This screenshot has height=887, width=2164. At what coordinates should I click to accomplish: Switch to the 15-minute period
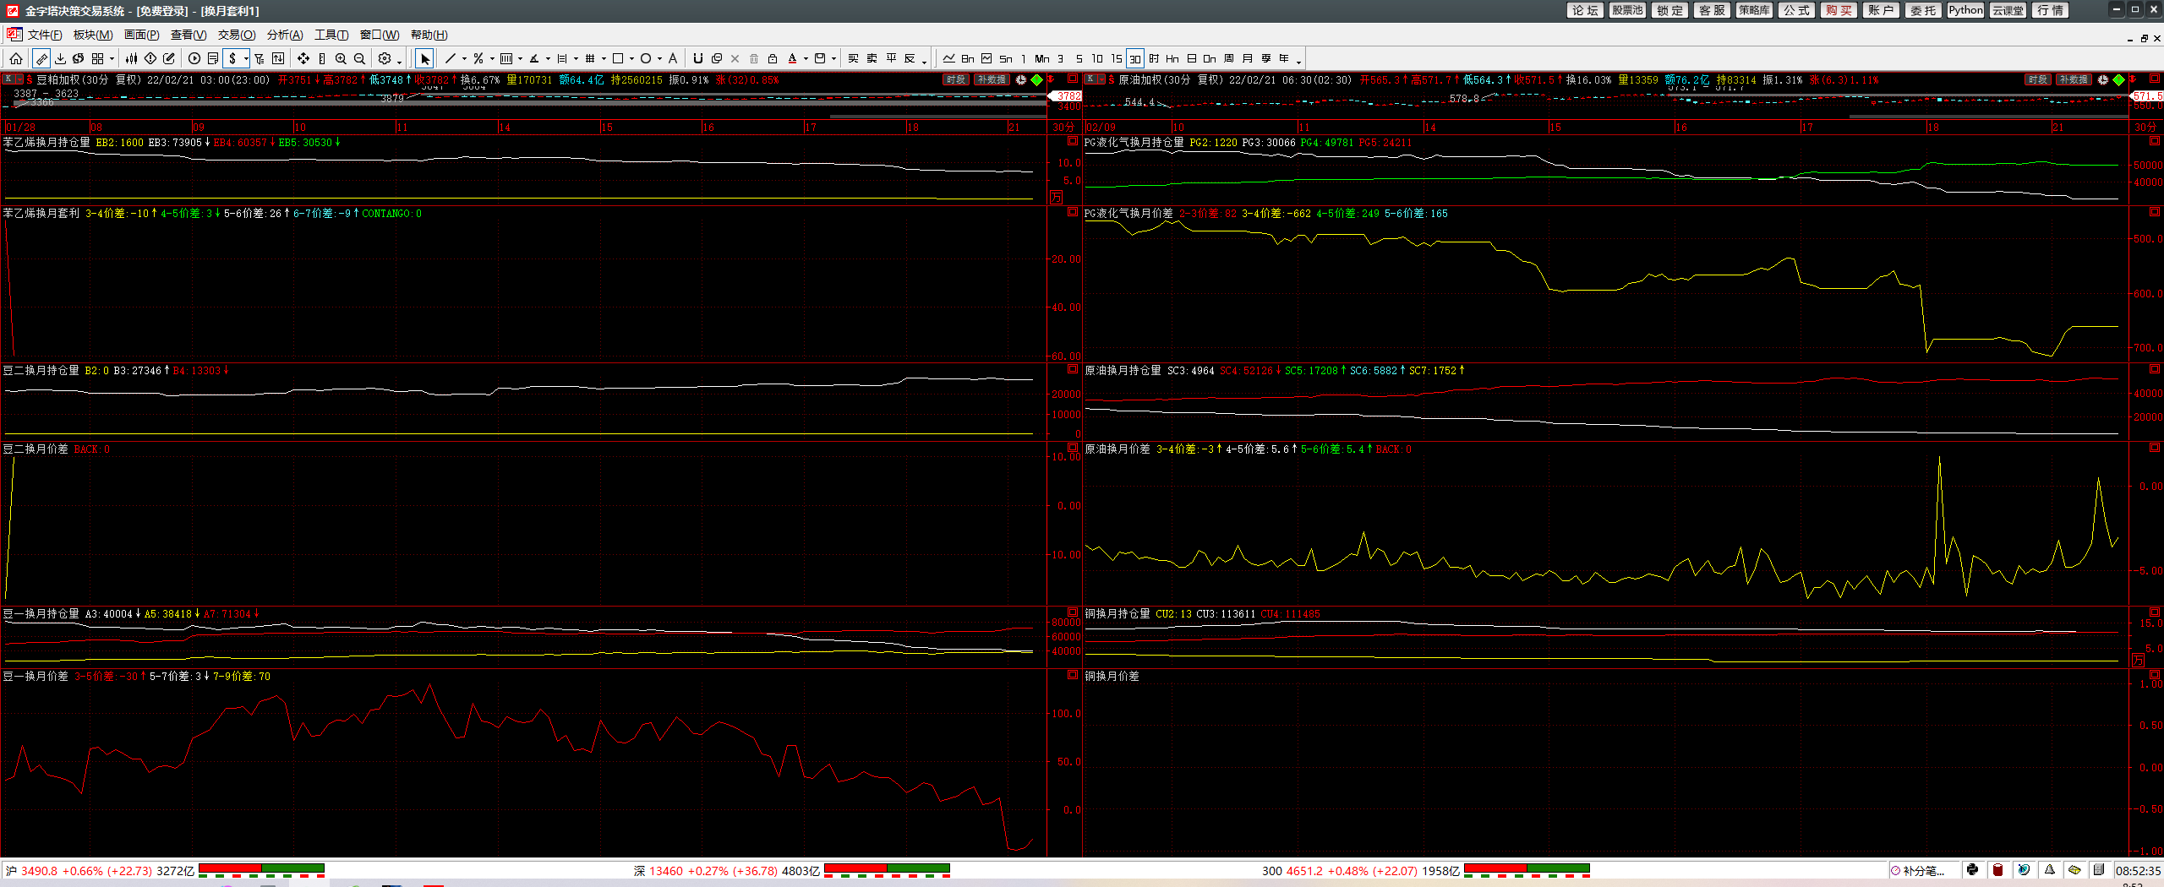[1117, 58]
